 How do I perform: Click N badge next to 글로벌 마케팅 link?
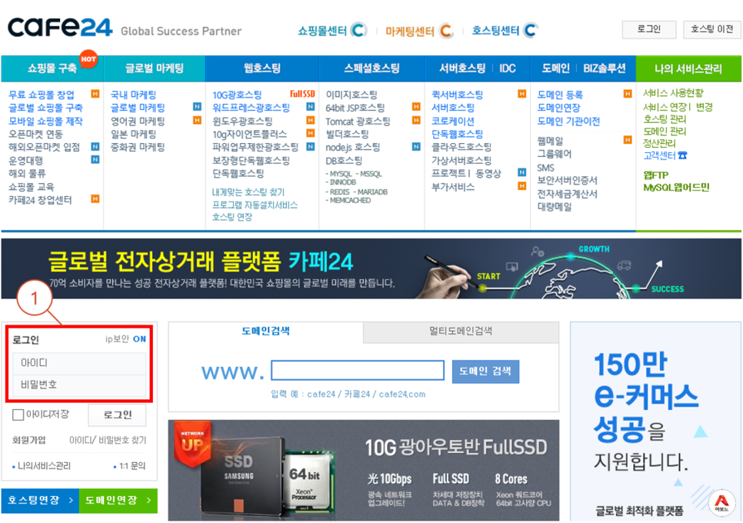click(197, 107)
